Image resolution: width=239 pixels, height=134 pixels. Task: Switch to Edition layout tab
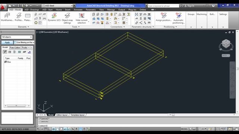point(62,115)
